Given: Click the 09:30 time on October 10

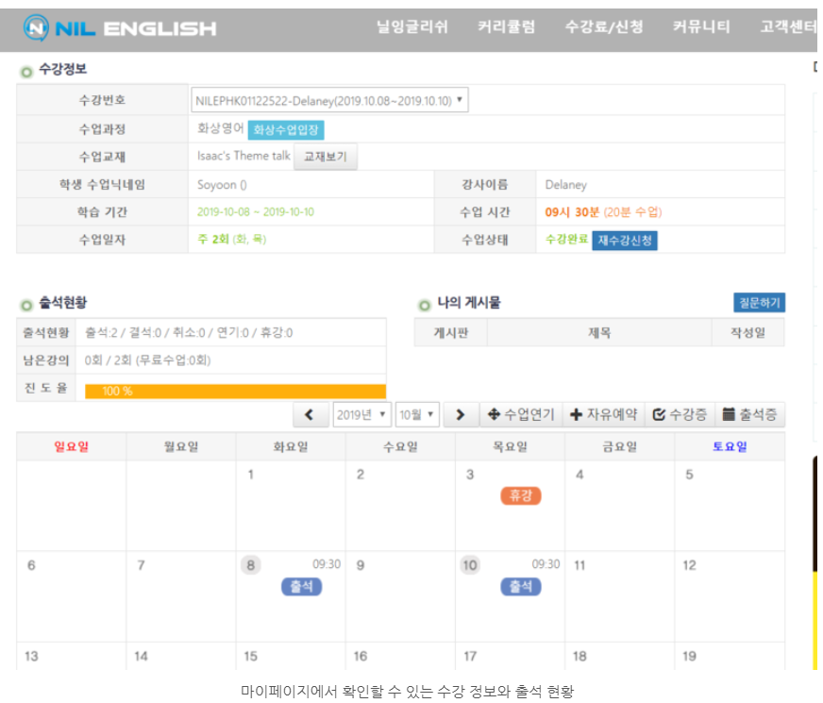Looking at the screenshot, I should tap(546, 564).
